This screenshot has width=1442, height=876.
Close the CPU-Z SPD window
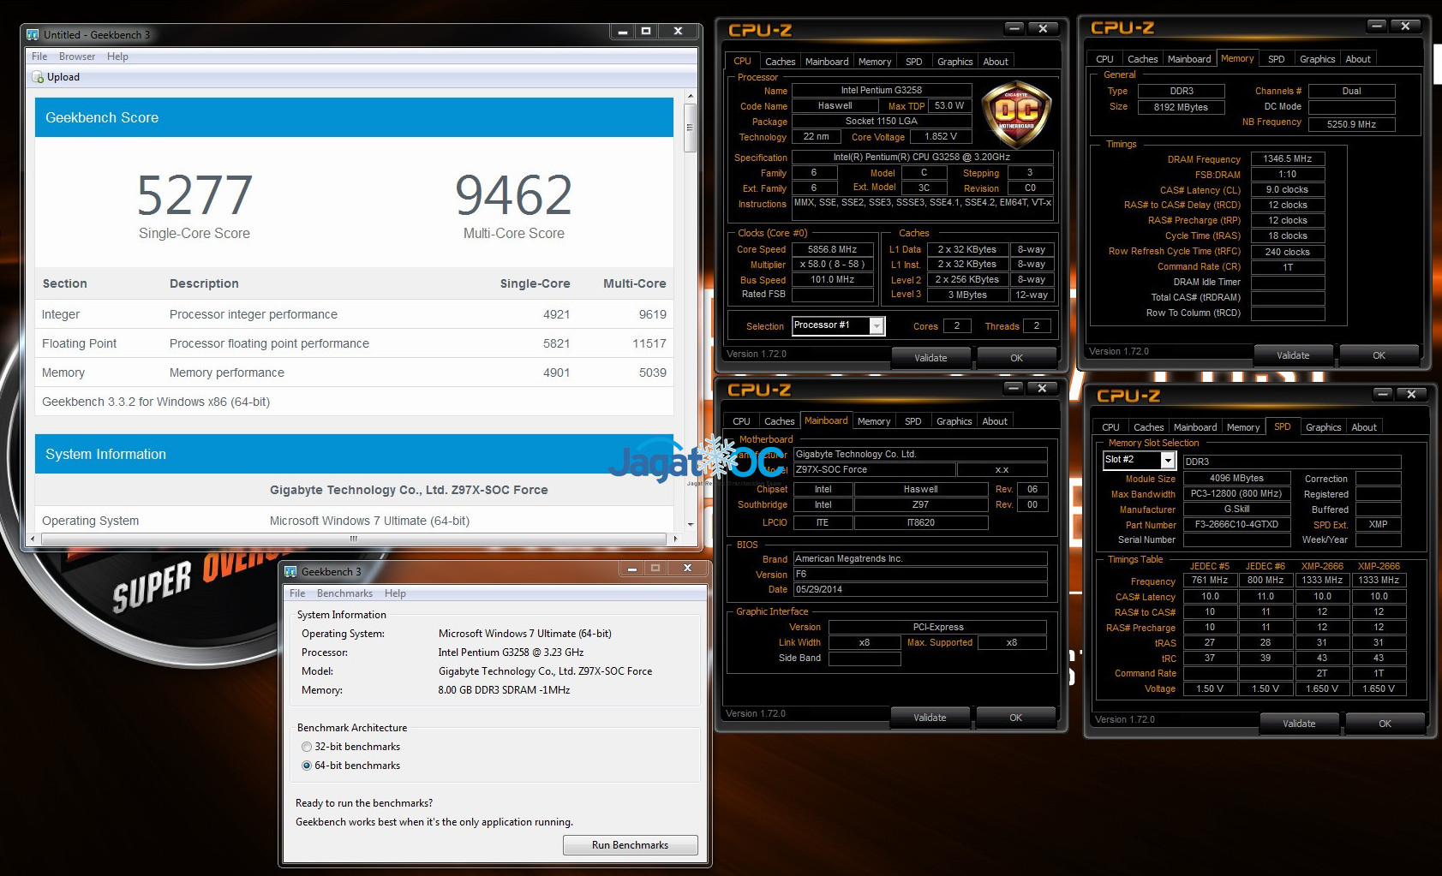click(1410, 394)
